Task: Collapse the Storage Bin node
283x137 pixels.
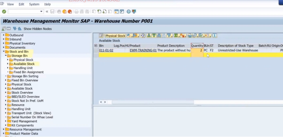Action: pos(6,56)
